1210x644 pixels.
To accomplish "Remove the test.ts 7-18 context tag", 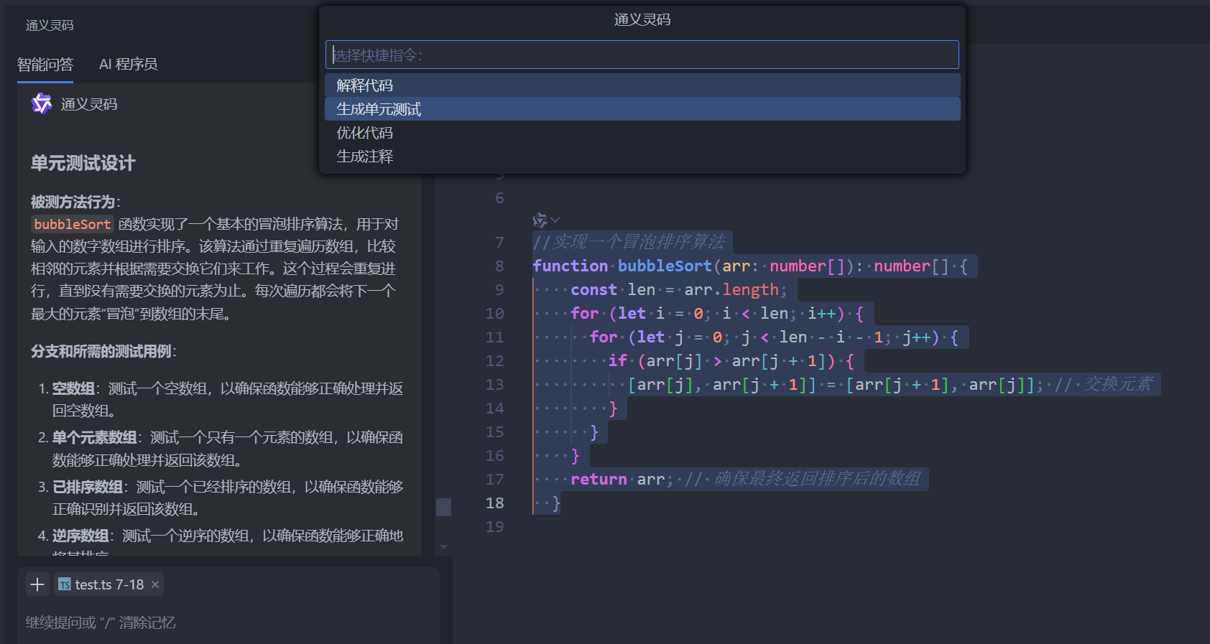I will [154, 584].
